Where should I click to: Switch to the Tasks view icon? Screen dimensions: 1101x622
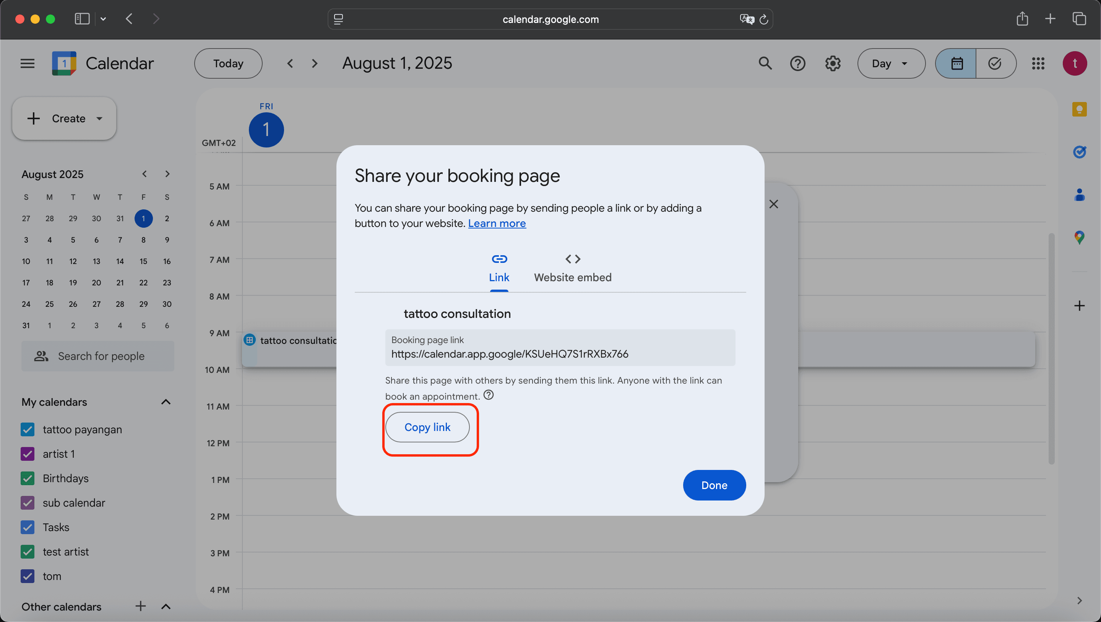995,64
